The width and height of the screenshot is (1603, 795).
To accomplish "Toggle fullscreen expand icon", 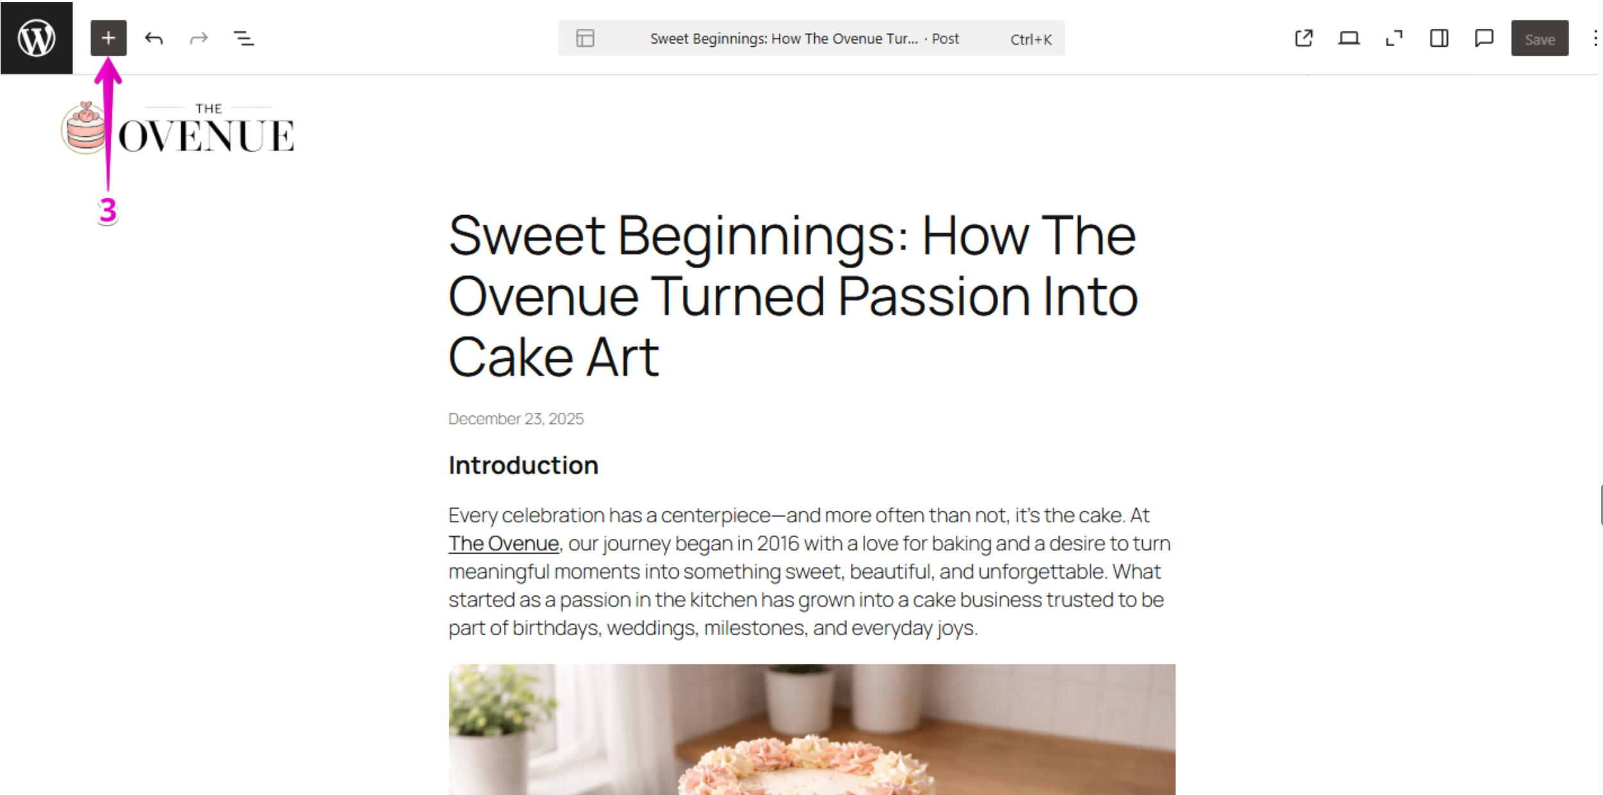I will click(x=1394, y=38).
